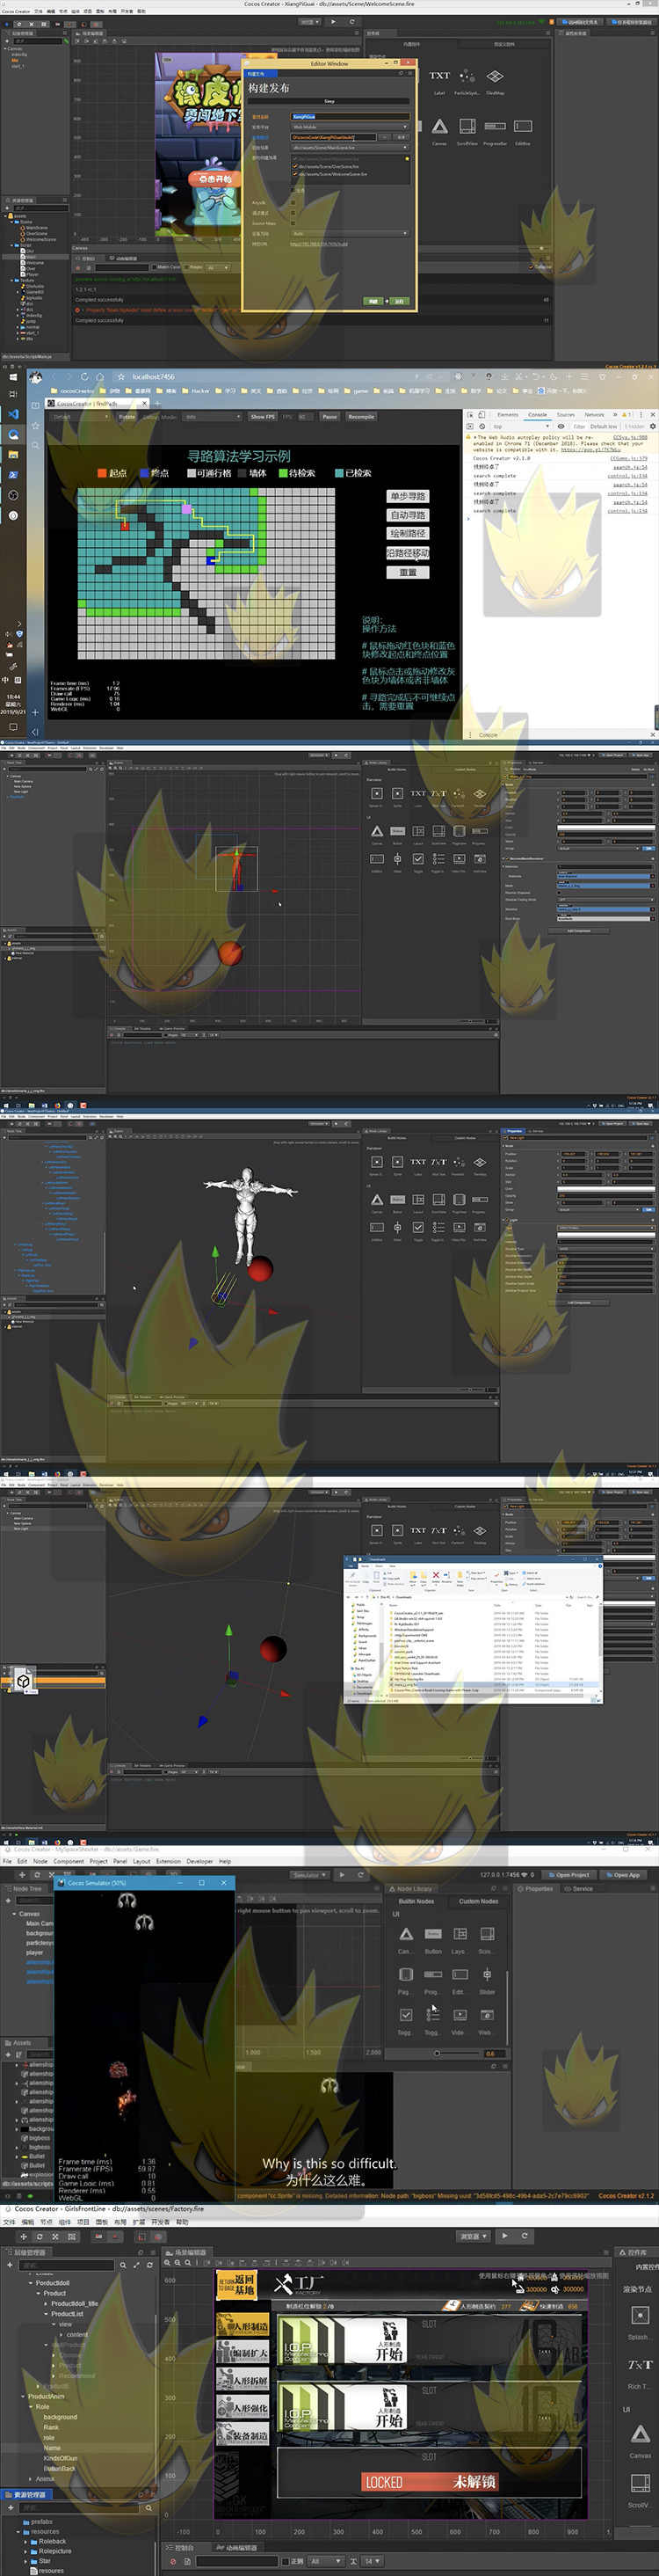Image resolution: width=659 pixels, height=2576 pixels.
Task: Choose the Layout node icon in Node Library
Action: click(x=460, y=1935)
